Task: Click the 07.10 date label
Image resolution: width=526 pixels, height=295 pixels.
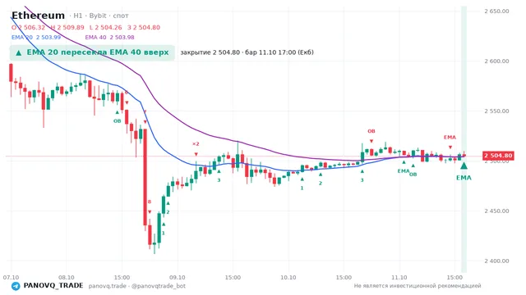Action: coord(11,278)
